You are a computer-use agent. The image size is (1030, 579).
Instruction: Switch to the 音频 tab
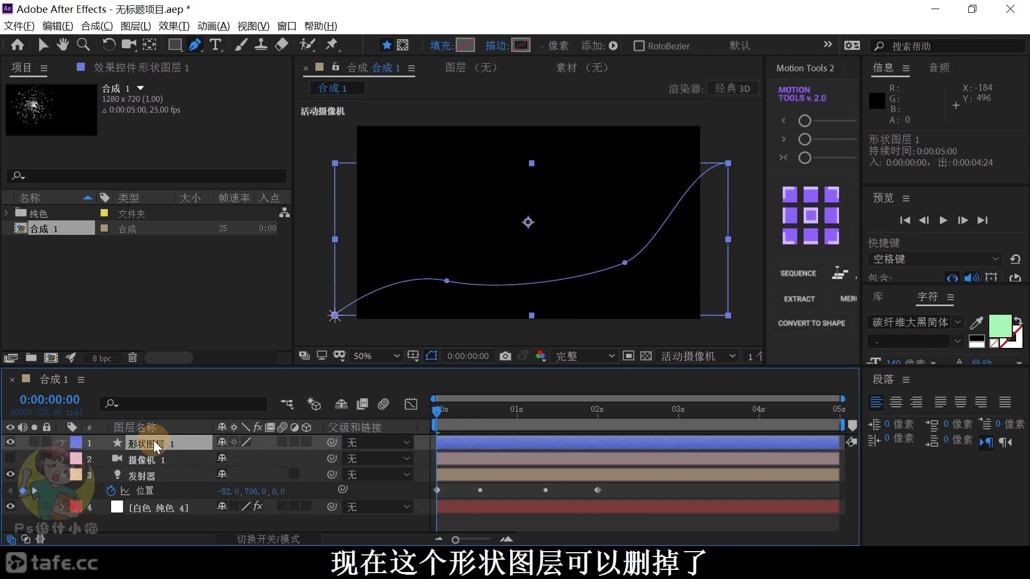coord(939,68)
